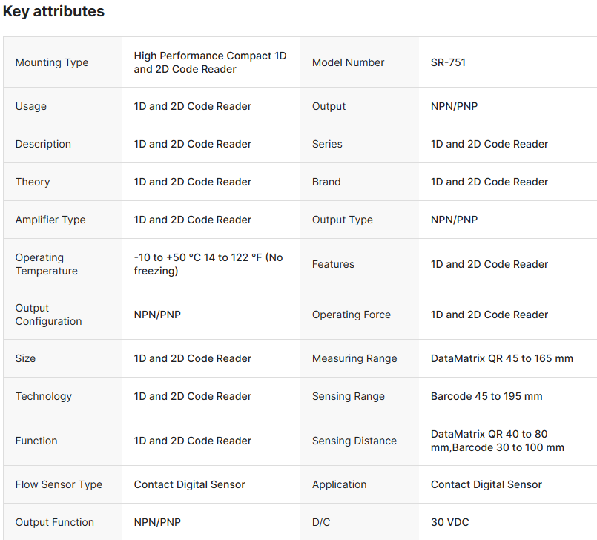Click the Output Configuration label

tap(48, 315)
